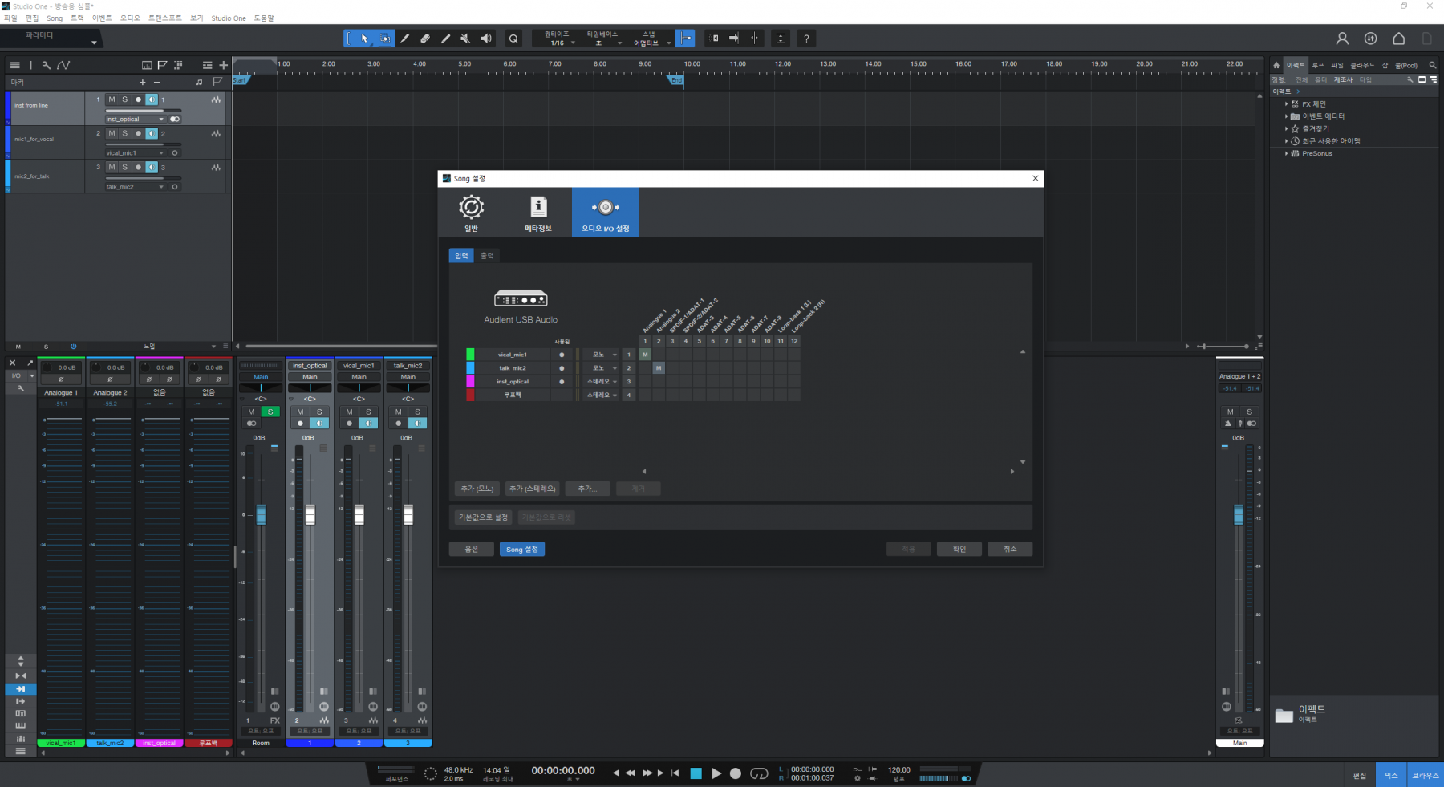Click the ADAT-3 routing cell for talk_mic2
1444x787 pixels.
click(699, 368)
